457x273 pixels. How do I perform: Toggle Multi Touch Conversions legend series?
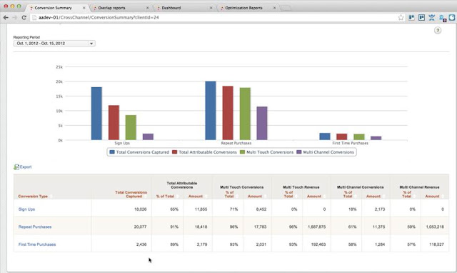click(x=266, y=152)
